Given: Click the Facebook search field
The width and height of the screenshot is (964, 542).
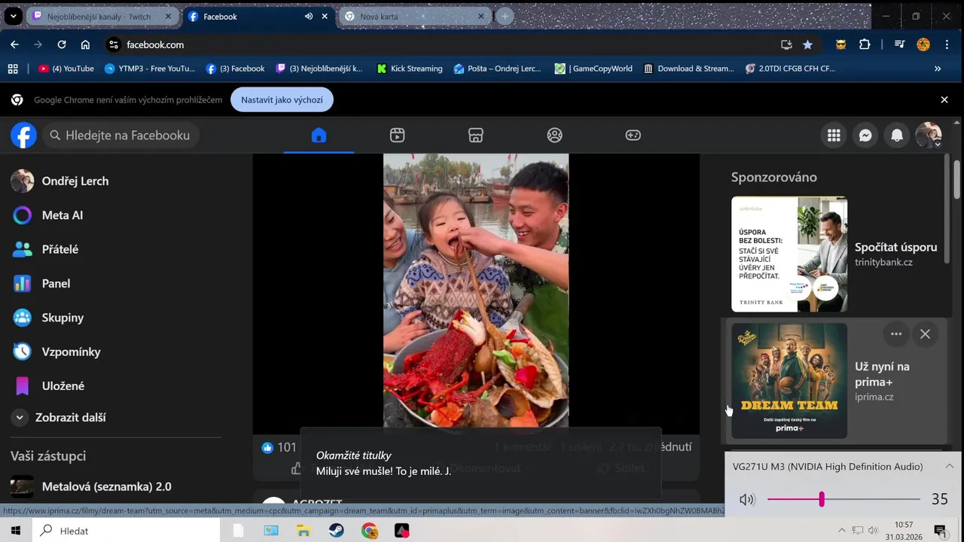Looking at the screenshot, I should 120,135.
